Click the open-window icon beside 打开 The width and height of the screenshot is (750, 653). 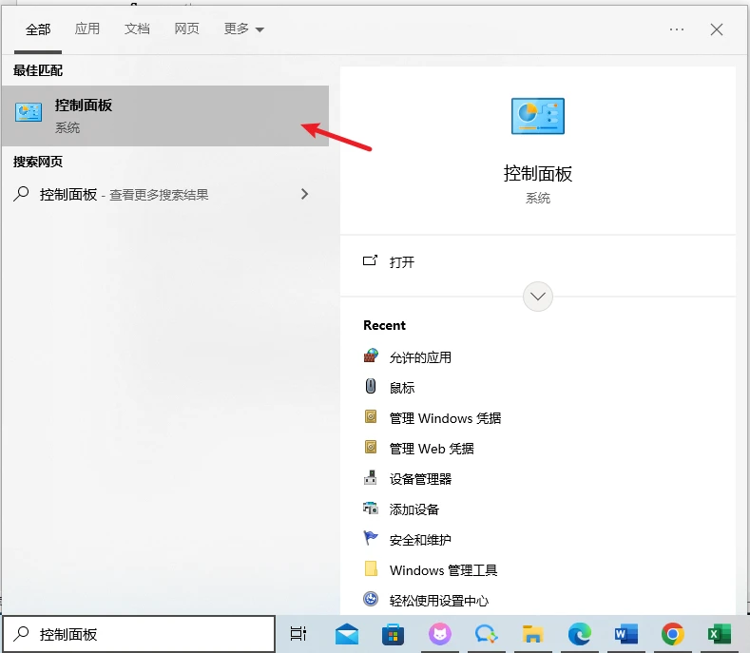tap(370, 260)
